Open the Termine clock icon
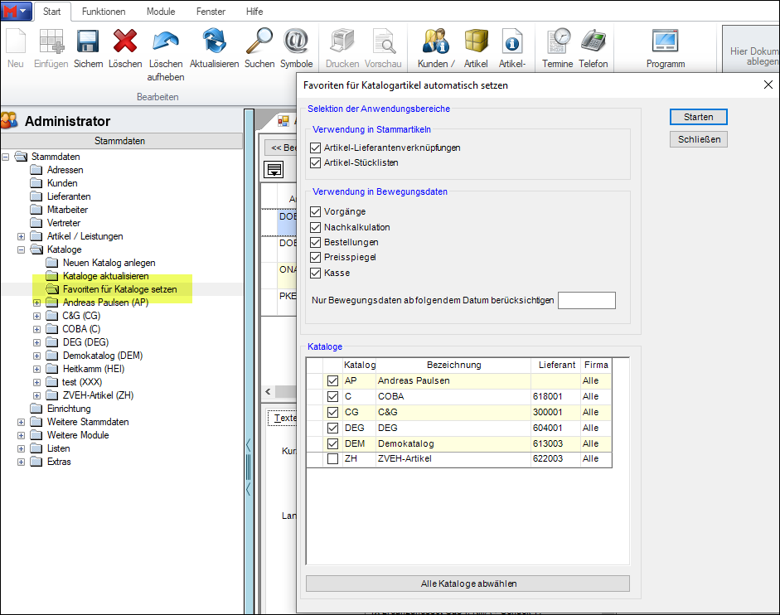 pos(557,41)
